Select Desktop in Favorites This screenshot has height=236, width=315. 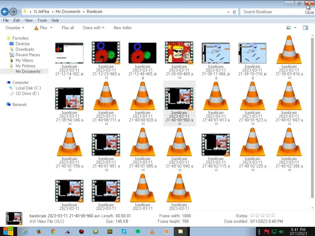[22, 44]
